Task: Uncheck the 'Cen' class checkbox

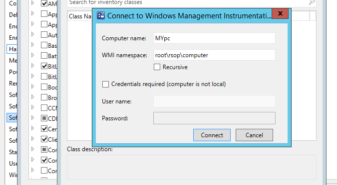Action: [44, 128]
